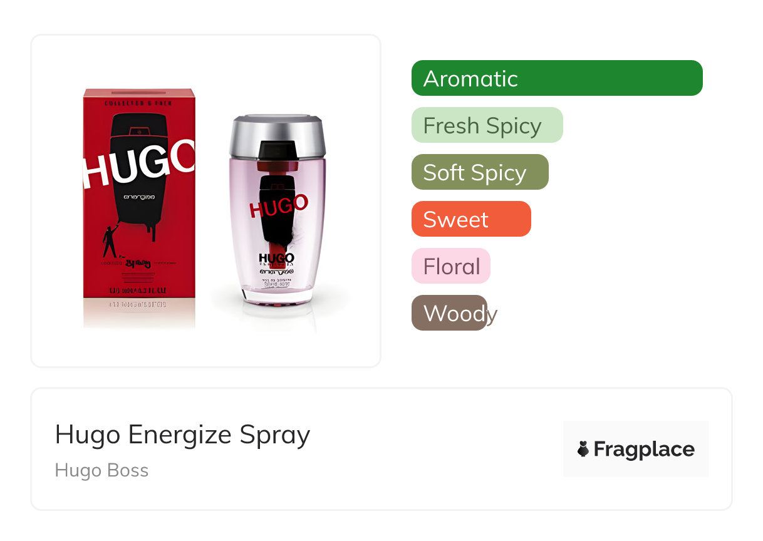763x541 pixels.
Task: Click the red HUGO label on the bottle
Action: pos(279,205)
